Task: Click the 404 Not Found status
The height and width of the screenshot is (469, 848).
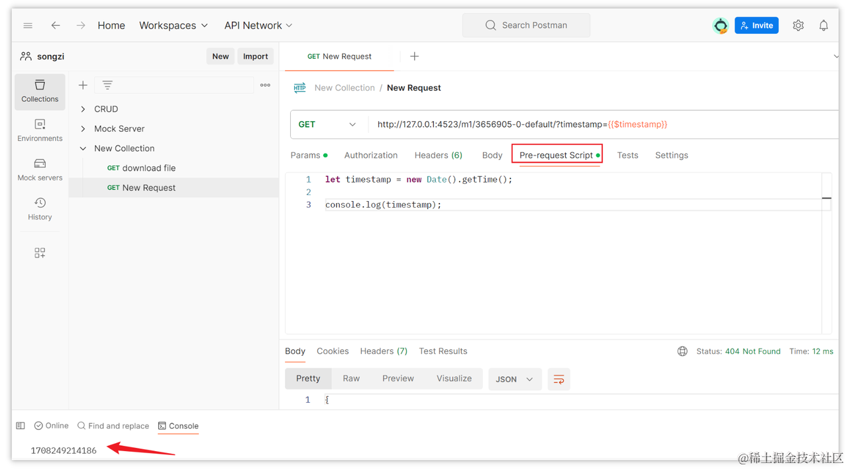Action: [x=753, y=351]
